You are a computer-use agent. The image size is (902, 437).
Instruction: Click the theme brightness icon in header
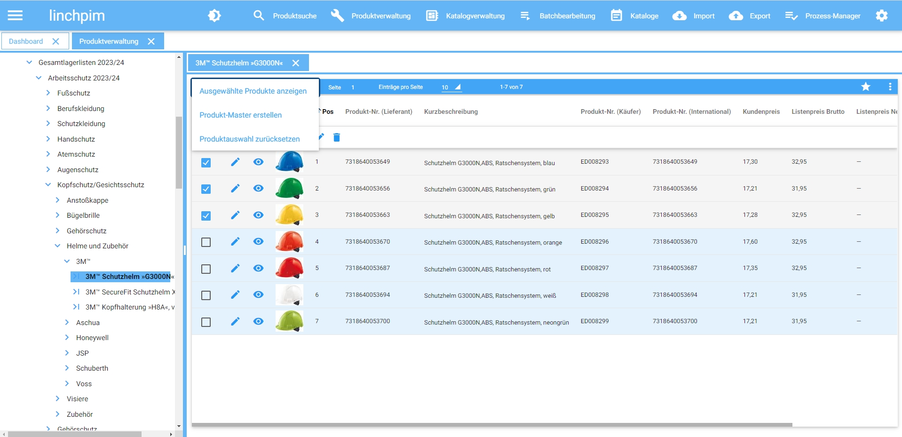(x=214, y=16)
